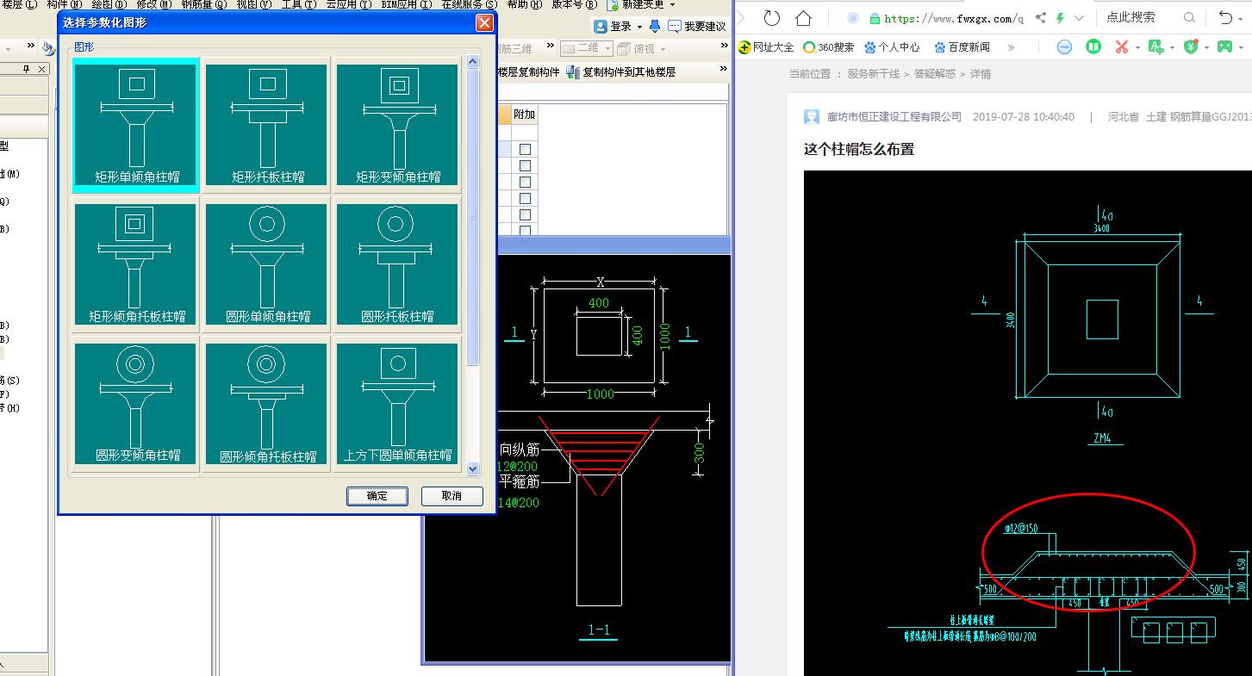1252x676 pixels.
Task: Click the browser share icon
Action: coord(1041,18)
